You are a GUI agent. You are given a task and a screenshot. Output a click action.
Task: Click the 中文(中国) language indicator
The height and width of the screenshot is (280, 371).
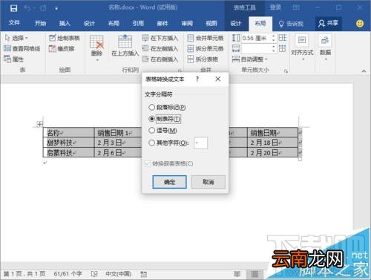click(119, 274)
